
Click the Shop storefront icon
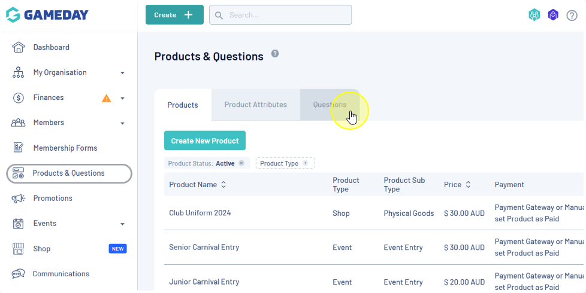coord(19,249)
